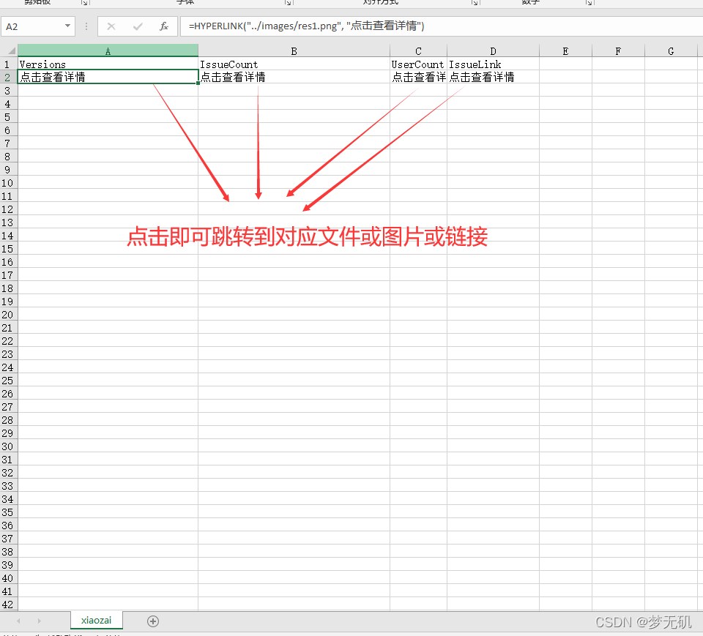Viewport: 703px width, 636px height.
Task: Switch to the xiaozai sheet tab
Action: (x=97, y=621)
